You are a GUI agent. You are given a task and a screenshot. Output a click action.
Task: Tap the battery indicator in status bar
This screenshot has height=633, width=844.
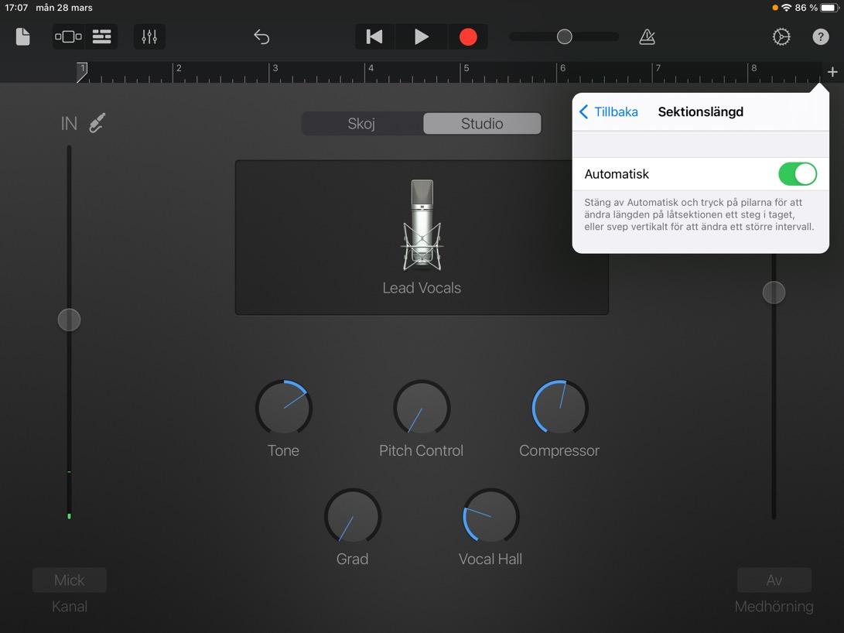tap(829, 8)
